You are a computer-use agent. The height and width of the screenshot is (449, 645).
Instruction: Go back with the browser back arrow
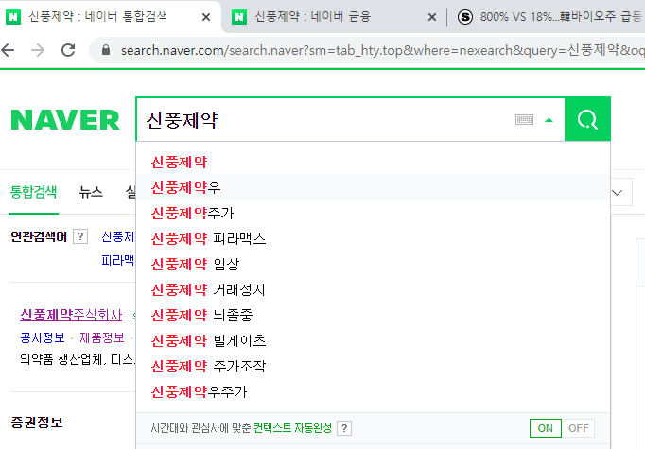pos(9,50)
